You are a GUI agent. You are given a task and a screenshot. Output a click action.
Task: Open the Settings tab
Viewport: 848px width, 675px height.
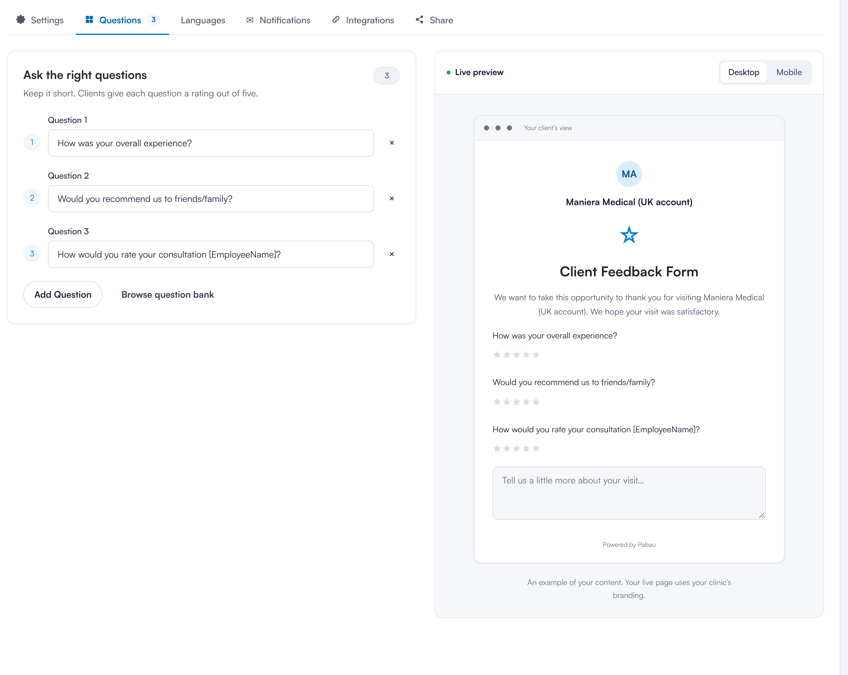(40, 20)
